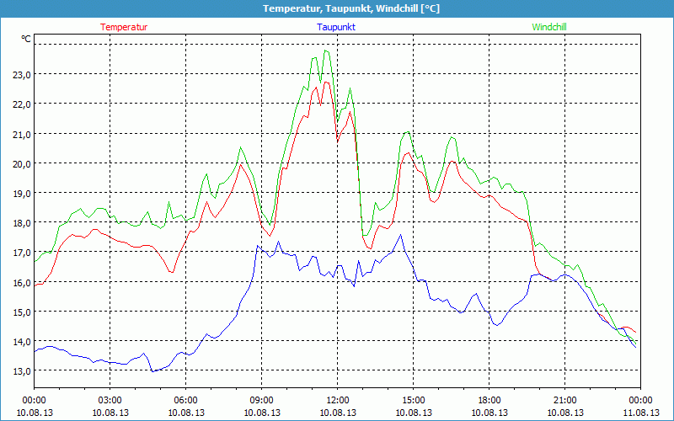Image resolution: width=674 pixels, height=421 pixels.
Task: Click the 09:00 time axis label
Action: coord(262,401)
